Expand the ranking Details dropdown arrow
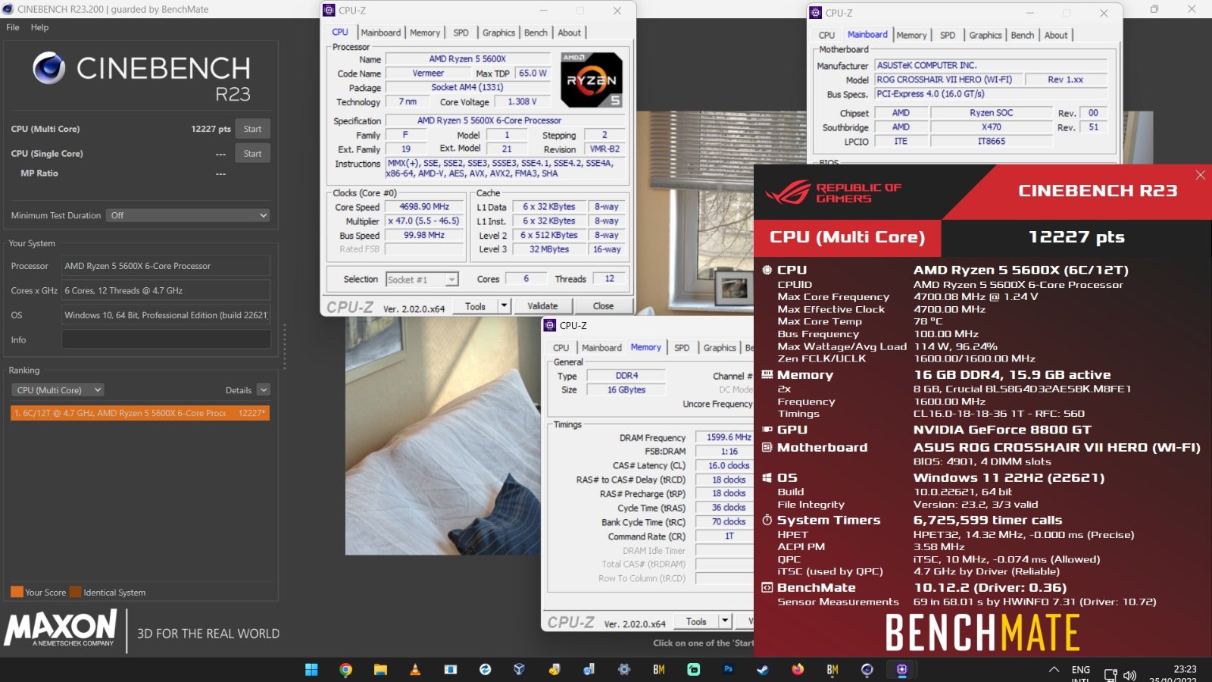 pyautogui.click(x=264, y=390)
